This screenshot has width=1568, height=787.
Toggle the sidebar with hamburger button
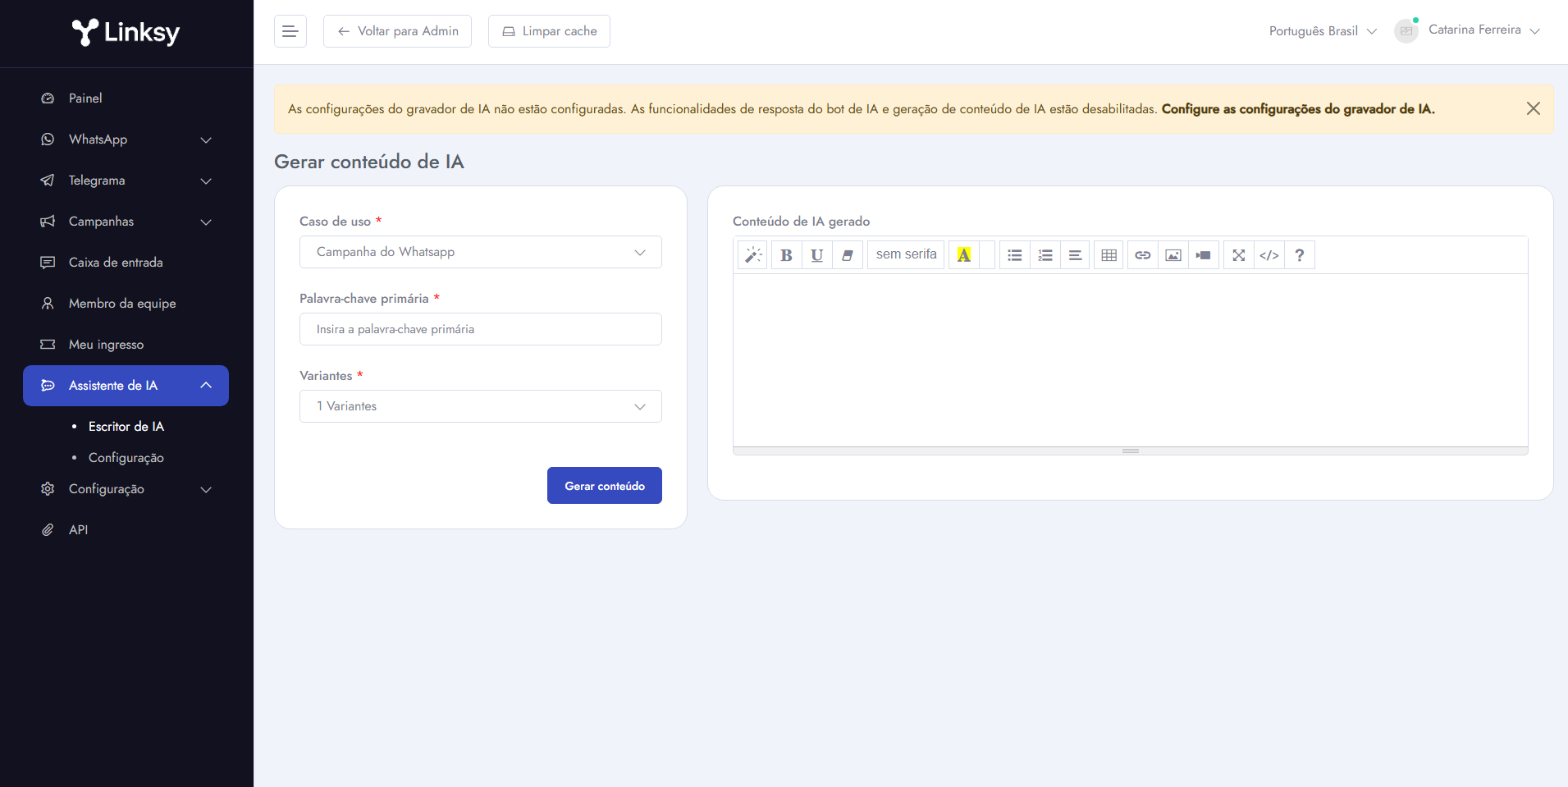point(290,31)
